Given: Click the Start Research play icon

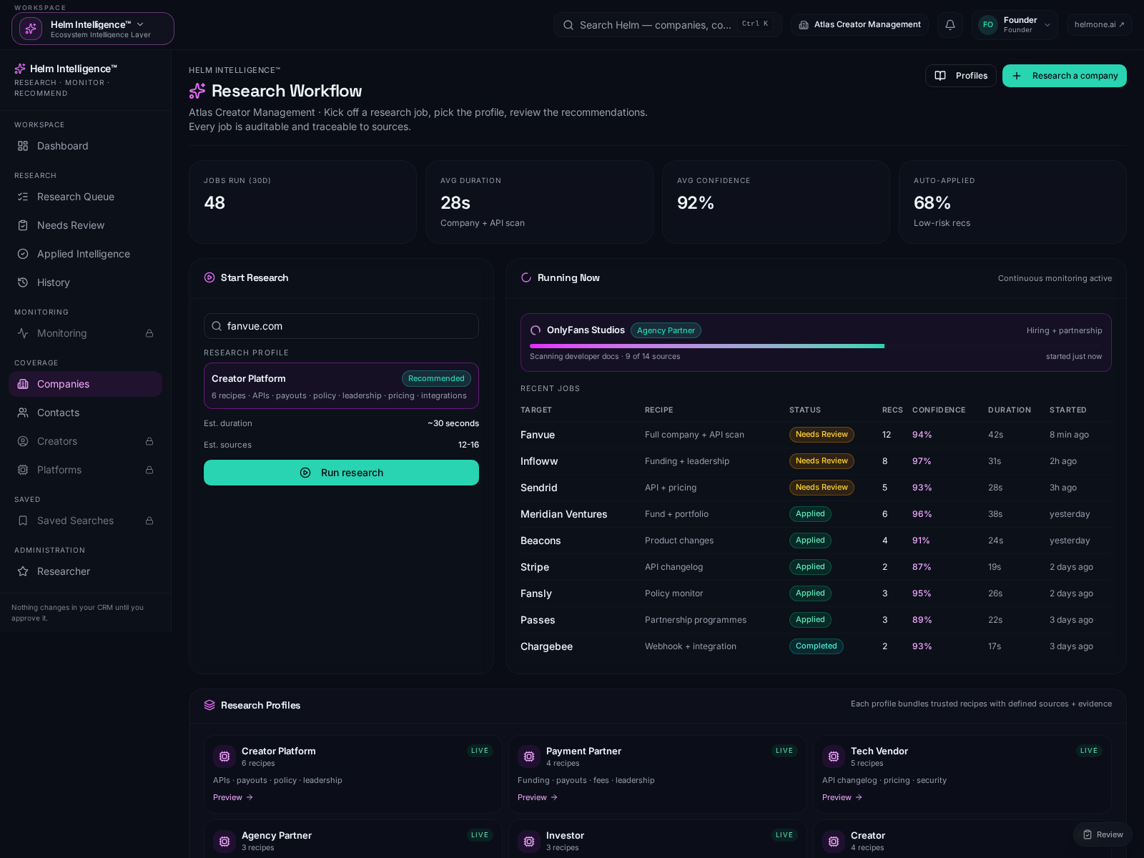Looking at the screenshot, I should pyautogui.click(x=209, y=277).
